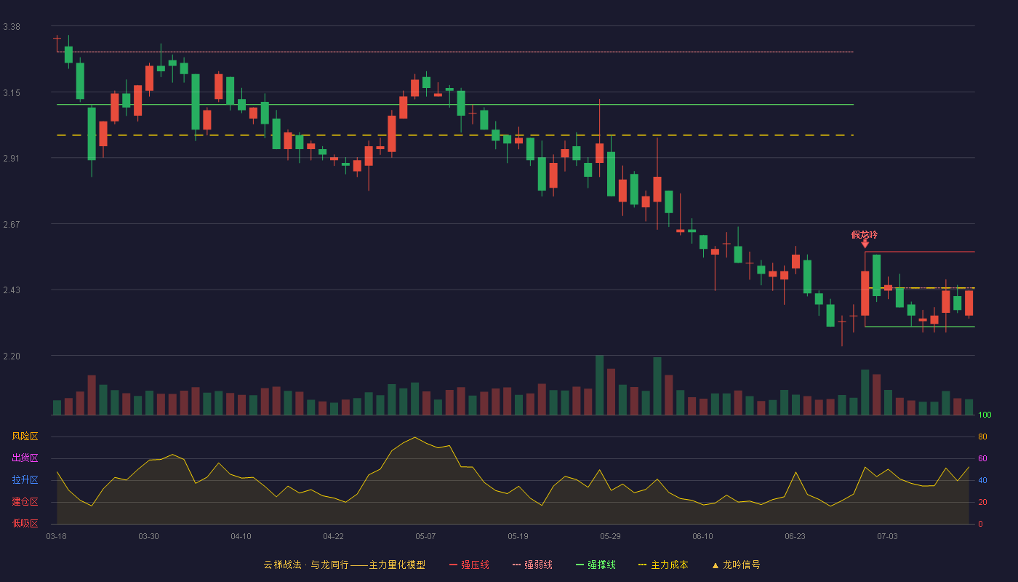Click the 04-22 date label

333,536
